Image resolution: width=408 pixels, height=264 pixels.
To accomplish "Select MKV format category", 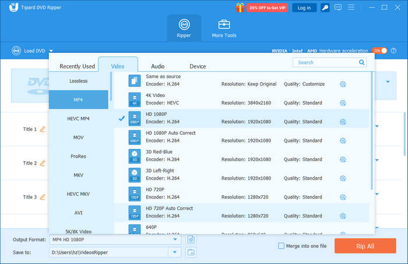I will pyautogui.click(x=78, y=175).
